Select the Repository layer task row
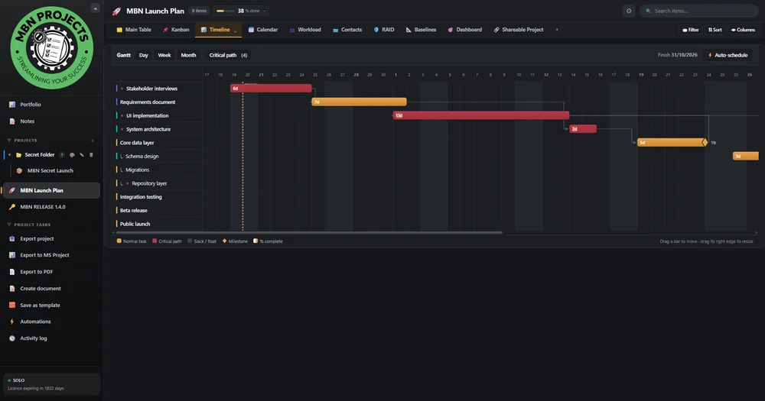This screenshot has height=401, width=765. (x=158, y=183)
